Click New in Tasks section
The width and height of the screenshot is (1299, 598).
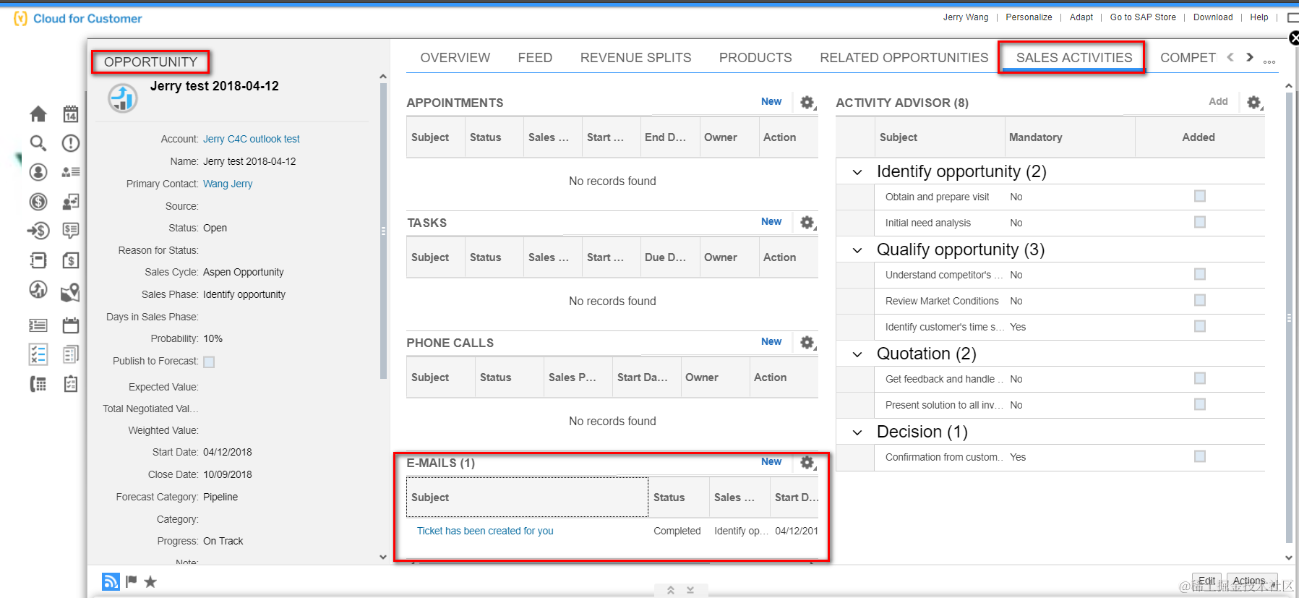[771, 221]
